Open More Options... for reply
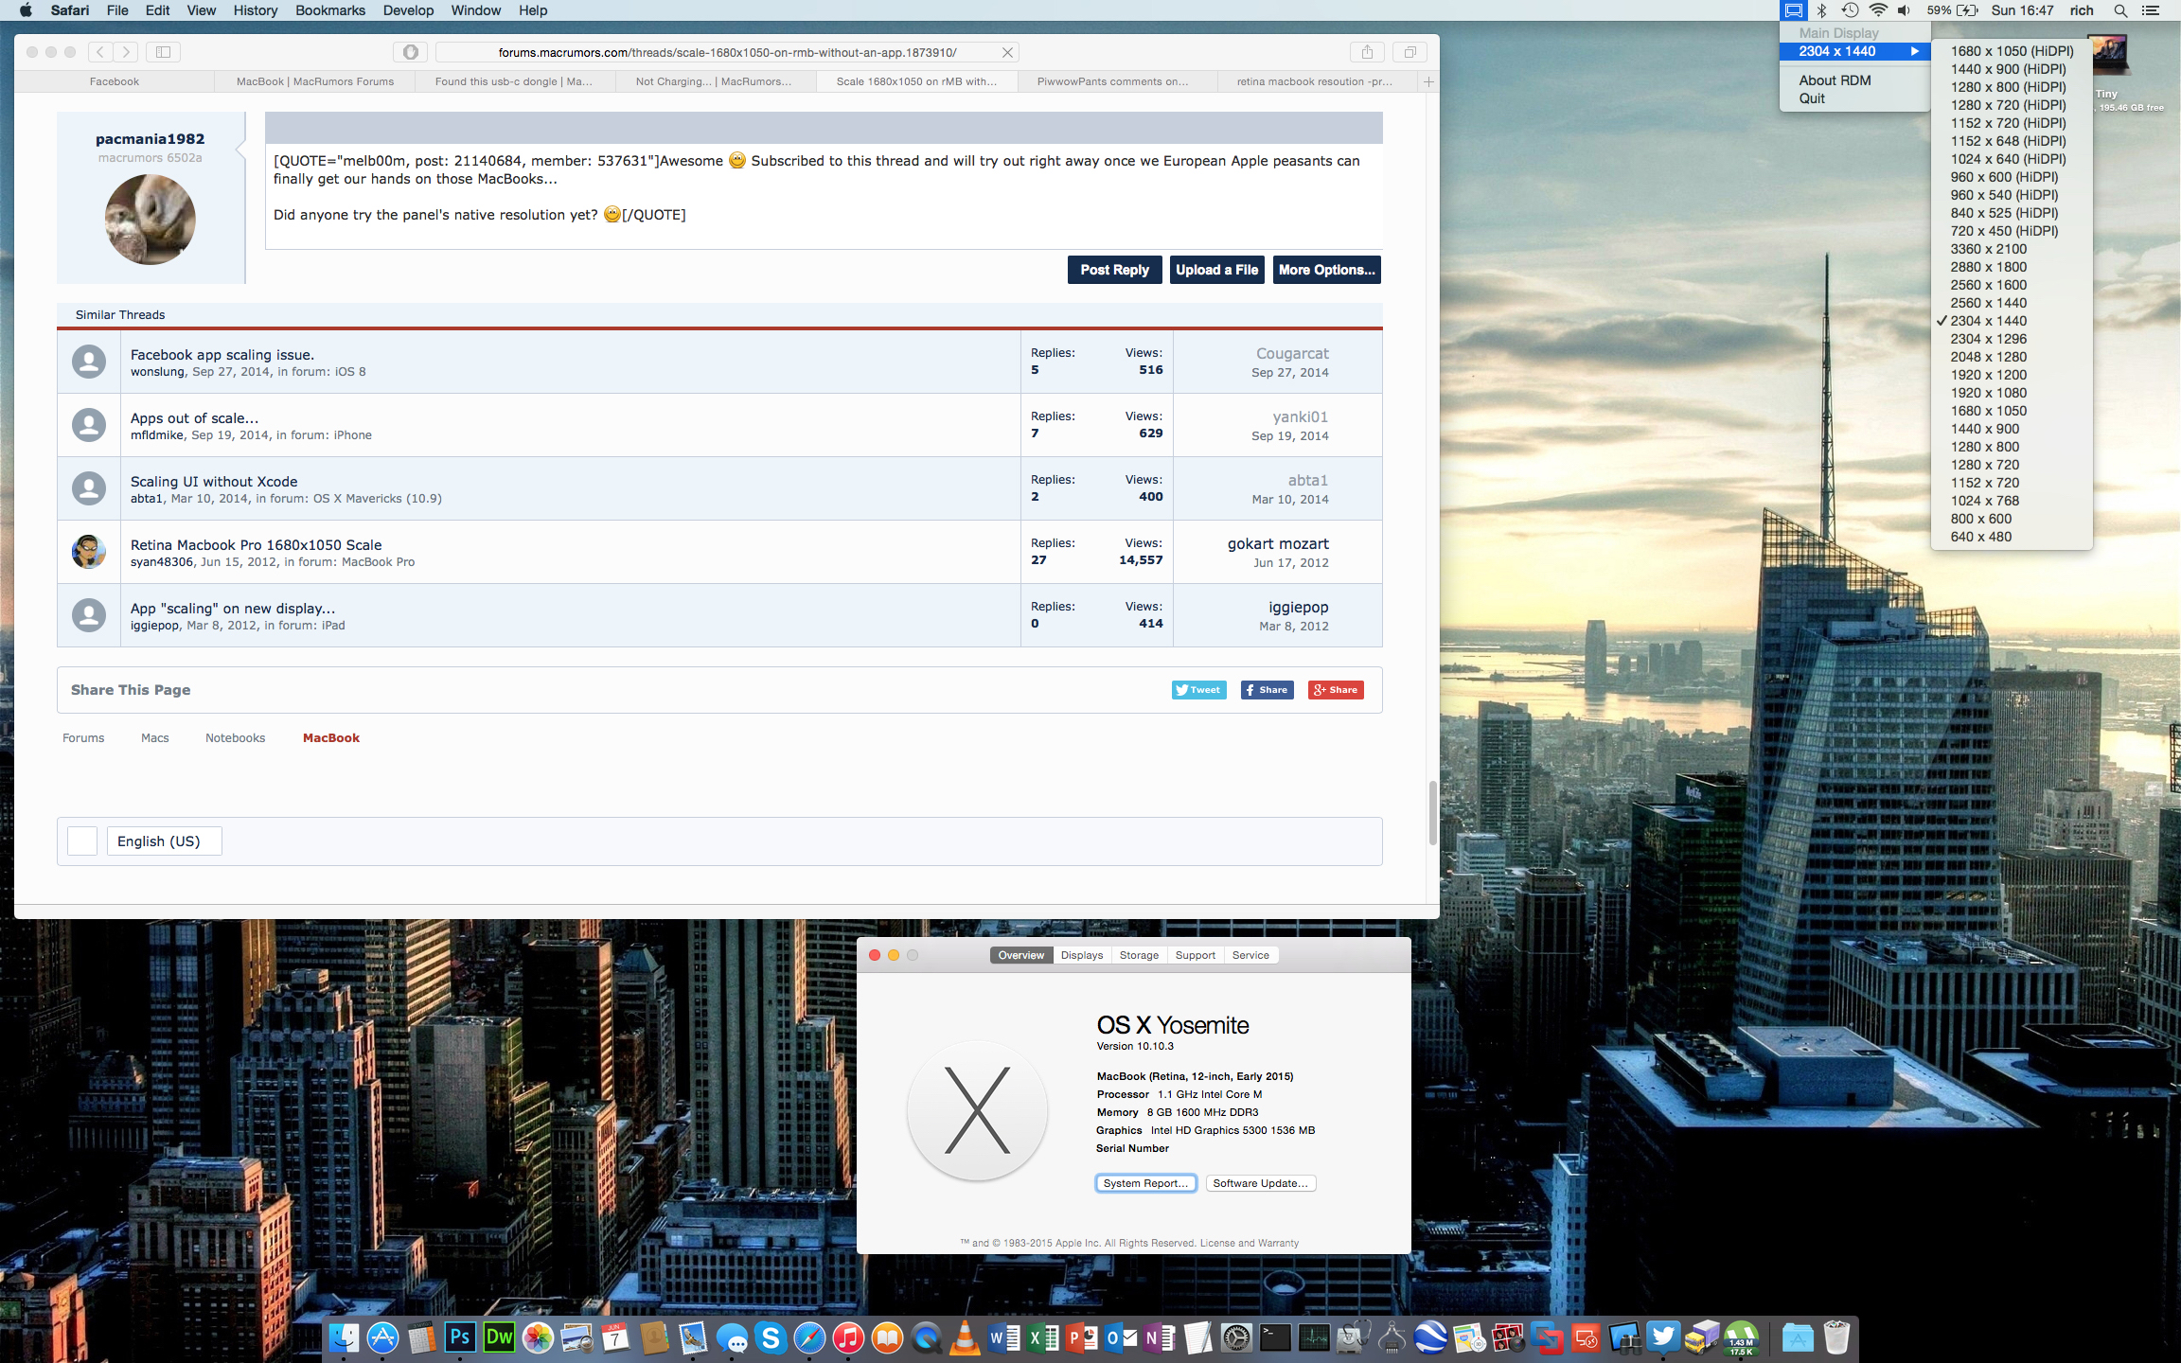 [x=1326, y=270]
